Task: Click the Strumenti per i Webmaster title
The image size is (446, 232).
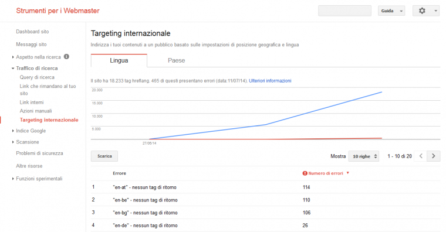Action: click(58, 11)
